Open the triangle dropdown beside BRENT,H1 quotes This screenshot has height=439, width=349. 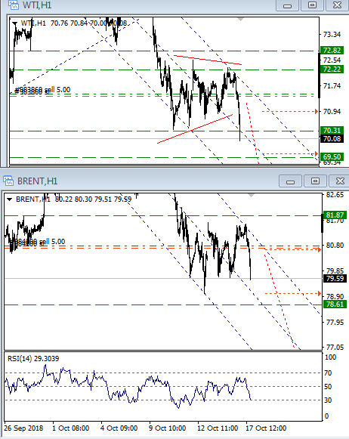pyautogui.click(x=10, y=199)
